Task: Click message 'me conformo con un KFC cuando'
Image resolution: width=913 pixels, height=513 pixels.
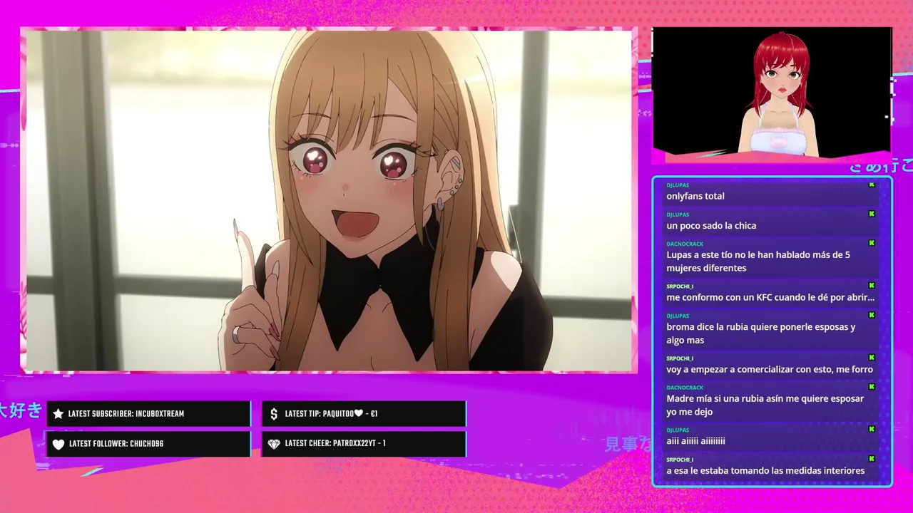Action: 770,298
